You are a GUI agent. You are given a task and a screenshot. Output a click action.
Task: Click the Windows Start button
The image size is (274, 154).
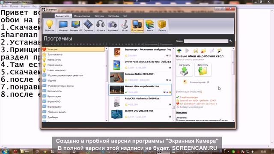[x=5, y=151]
